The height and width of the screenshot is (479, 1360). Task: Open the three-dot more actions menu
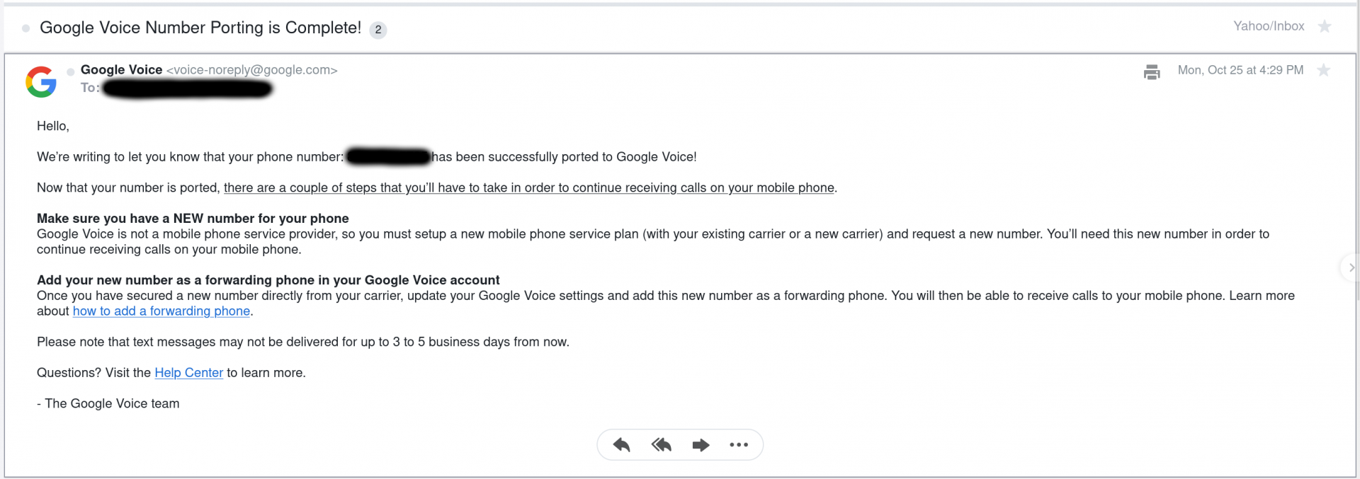(739, 445)
